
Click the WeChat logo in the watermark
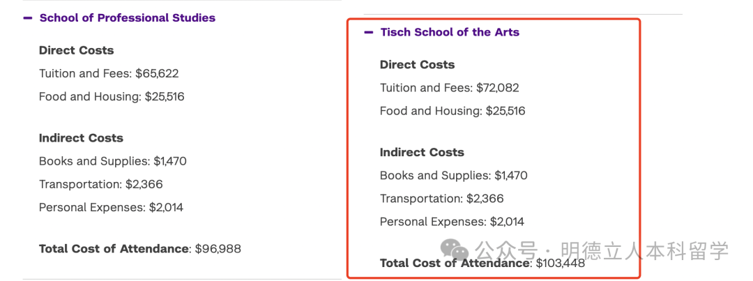[x=457, y=250]
